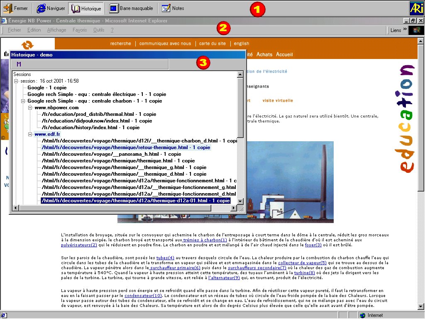This screenshot has width=425, height=319.
Task: Switch to the english version link
Action: coord(242,43)
